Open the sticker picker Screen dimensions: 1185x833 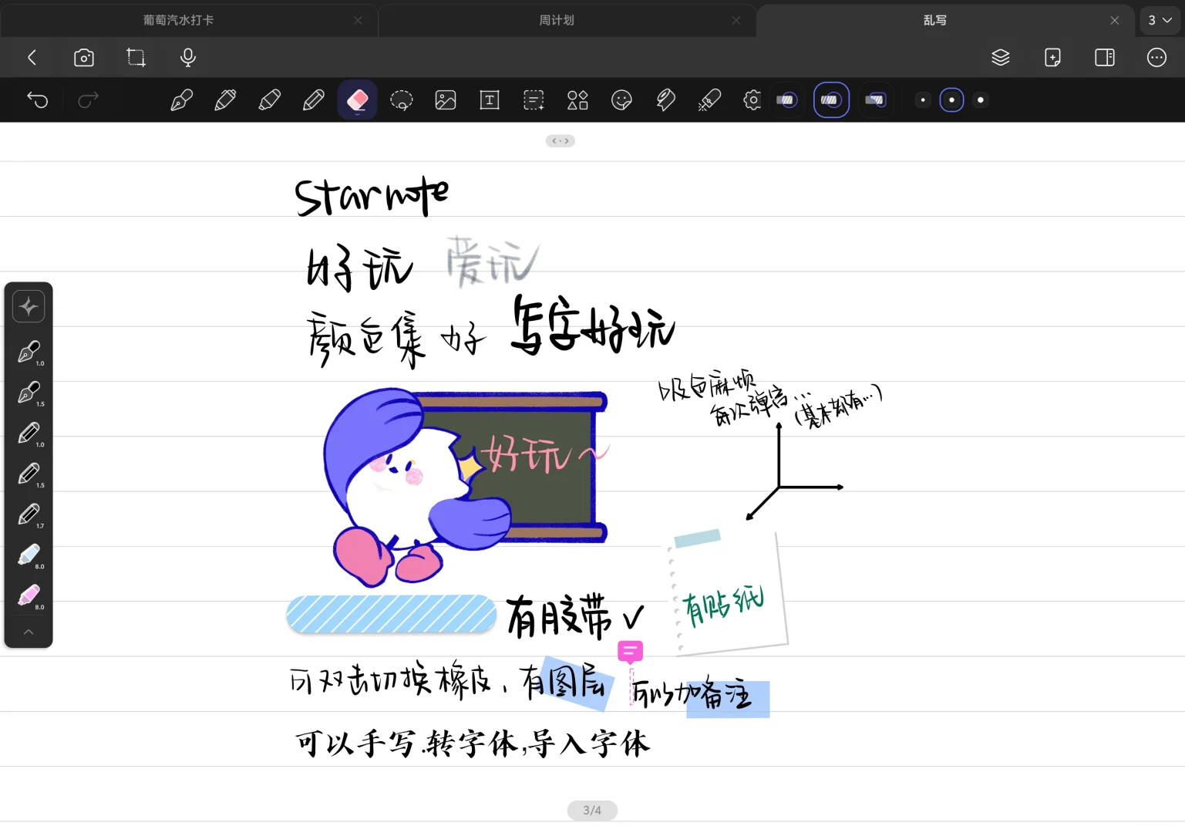[621, 99]
